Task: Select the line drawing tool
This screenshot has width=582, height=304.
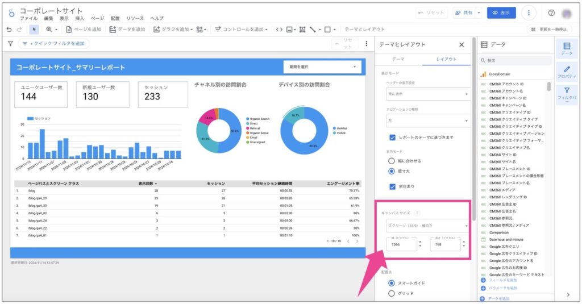Action: (x=313, y=30)
